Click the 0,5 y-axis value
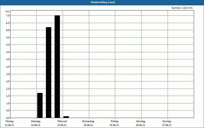Screen dimensions: 204x128 click(x=8, y=111)
